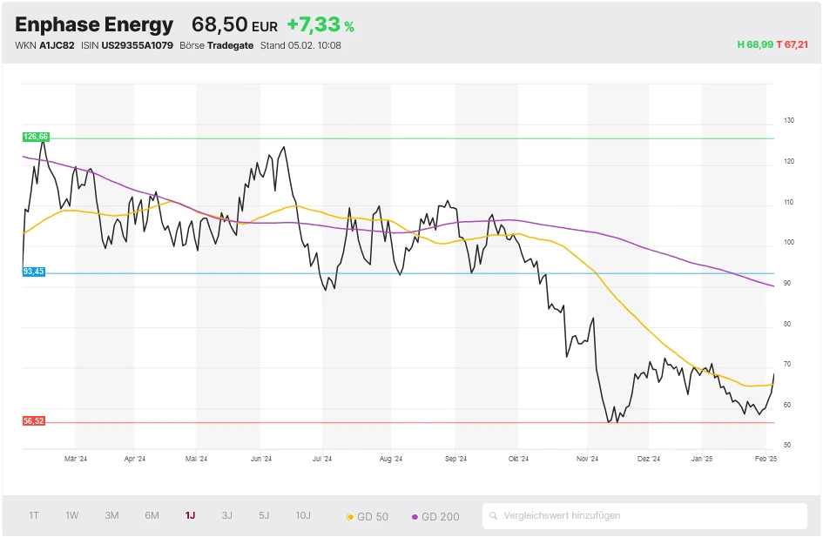Click the magnifier icon in the comparison field
Image resolution: width=823 pixels, height=537 pixels.
point(494,516)
